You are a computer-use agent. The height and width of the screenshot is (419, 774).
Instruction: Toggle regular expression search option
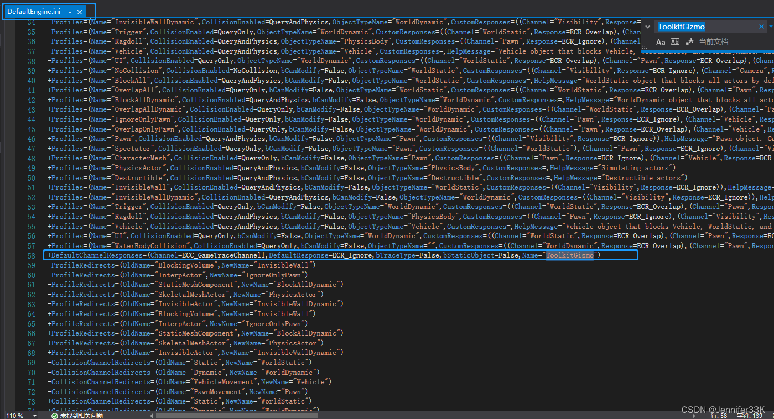[689, 41]
